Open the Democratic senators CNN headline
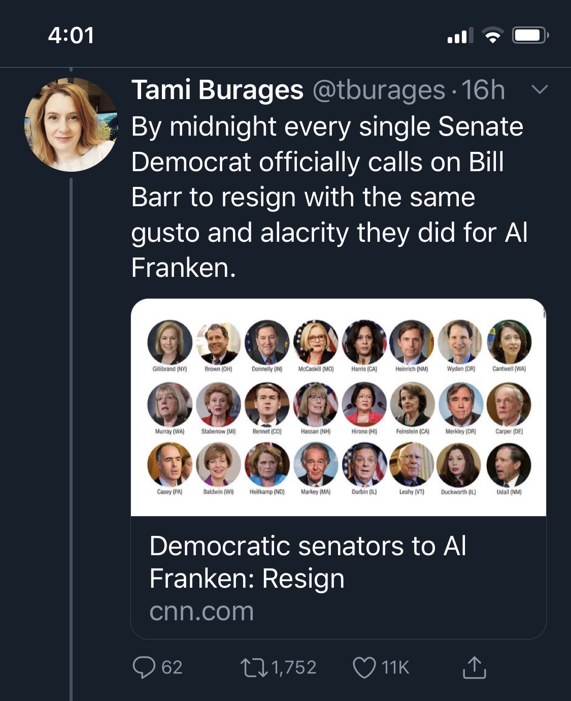Screen dimensions: 571x701 [308, 562]
